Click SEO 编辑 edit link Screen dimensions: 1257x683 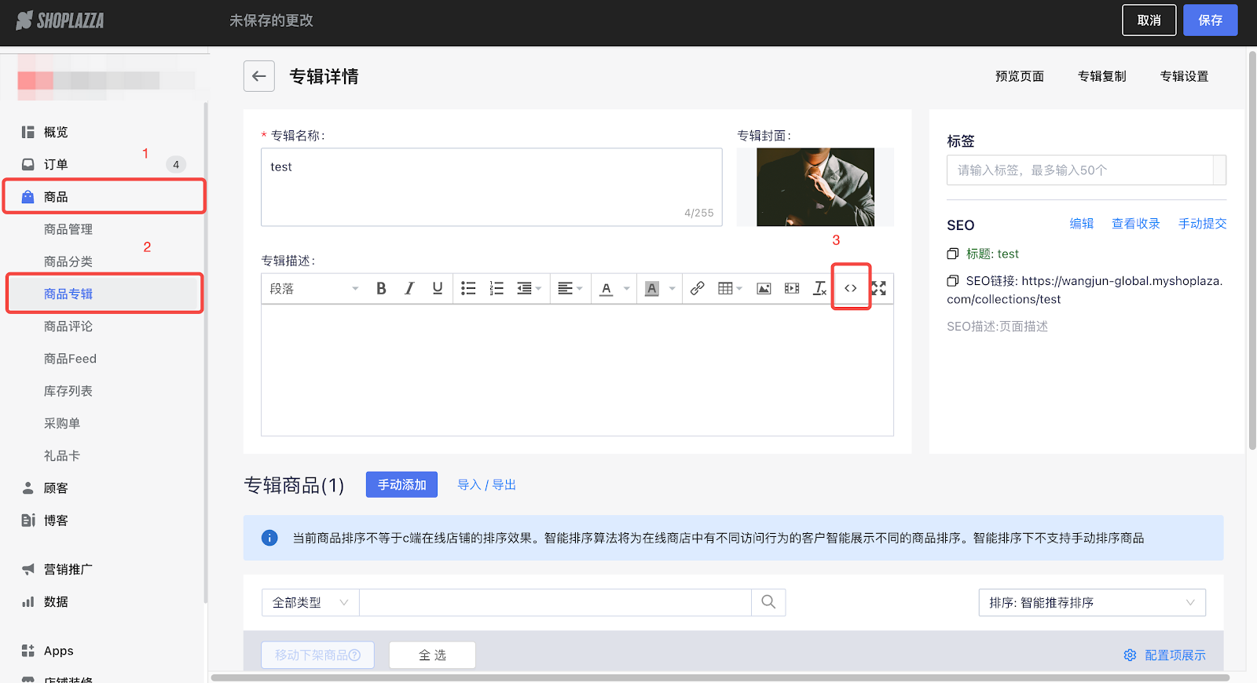[x=1082, y=224]
